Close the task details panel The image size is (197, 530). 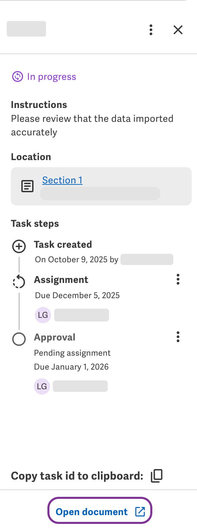coord(178,30)
